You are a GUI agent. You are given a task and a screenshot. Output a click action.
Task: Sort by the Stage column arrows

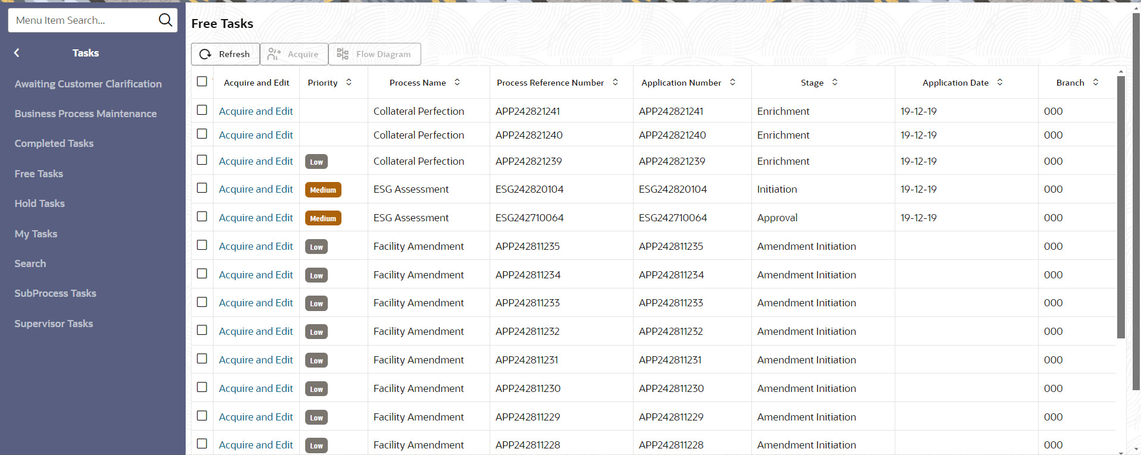(835, 82)
